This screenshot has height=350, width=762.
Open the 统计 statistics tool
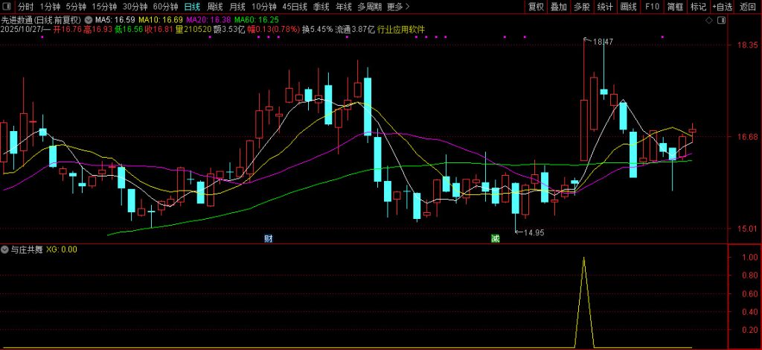pyautogui.click(x=605, y=7)
